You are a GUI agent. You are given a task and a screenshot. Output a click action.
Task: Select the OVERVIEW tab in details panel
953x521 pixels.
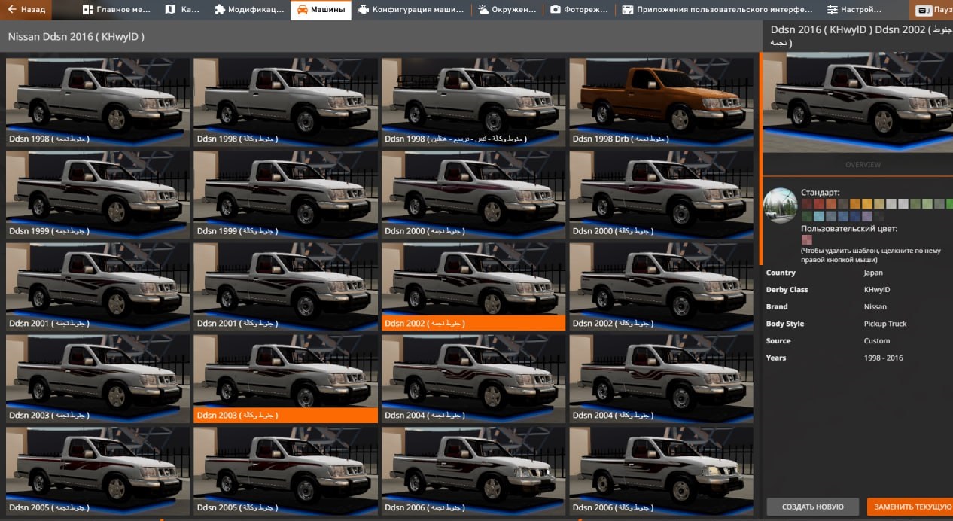[863, 165]
